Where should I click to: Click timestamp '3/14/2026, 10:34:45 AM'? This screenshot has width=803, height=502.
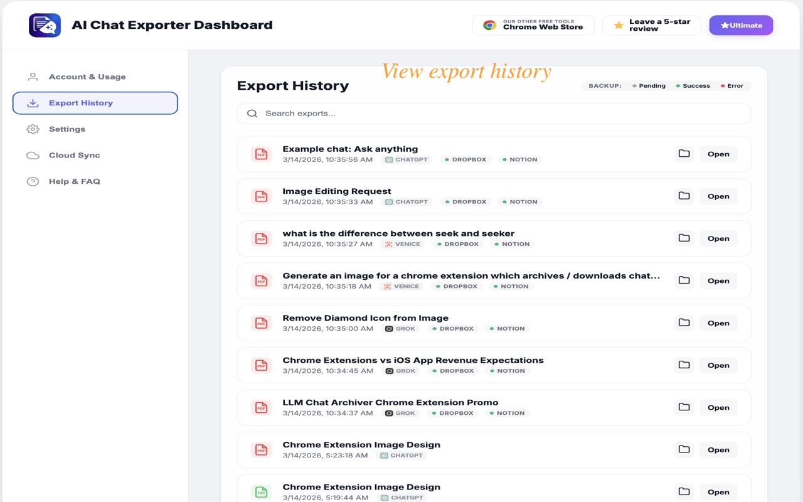(x=327, y=371)
